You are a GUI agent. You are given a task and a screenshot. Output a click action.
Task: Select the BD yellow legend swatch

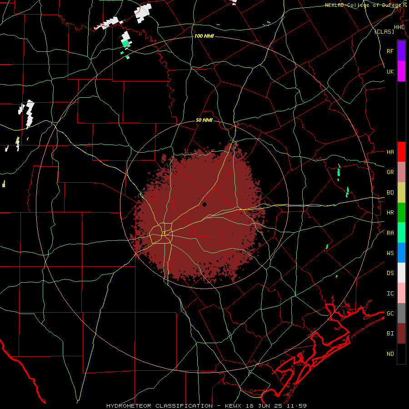[x=401, y=192]
